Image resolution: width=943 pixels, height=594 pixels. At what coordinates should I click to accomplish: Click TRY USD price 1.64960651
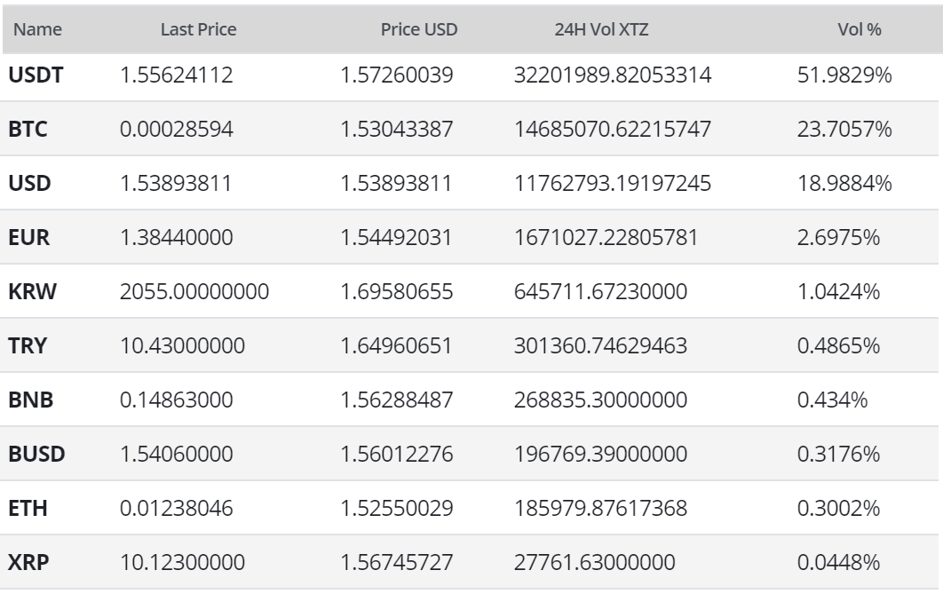click(x=396, y=345)
